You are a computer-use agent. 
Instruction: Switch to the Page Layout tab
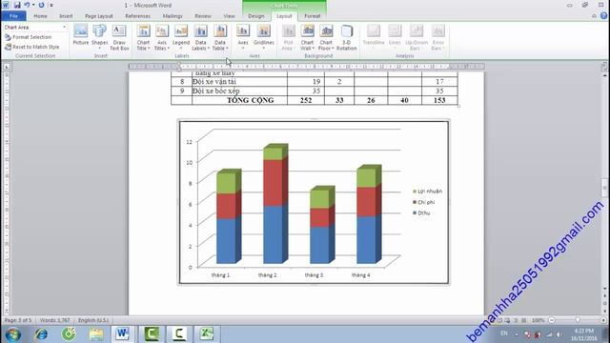point(99,16)
